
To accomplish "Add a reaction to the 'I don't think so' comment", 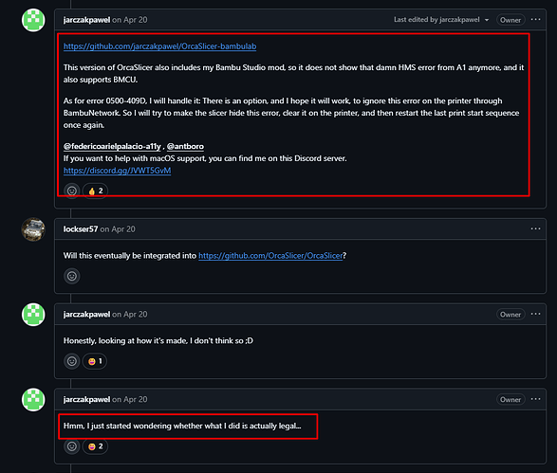I will [72, 361].
